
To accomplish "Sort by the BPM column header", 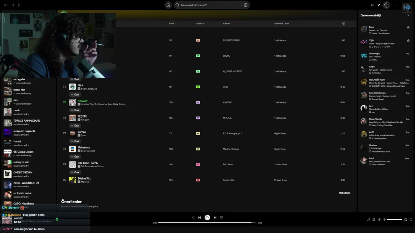I will pos(171,24).
